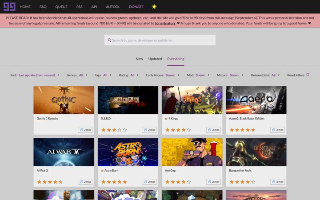Image resolution: width=320 pixels, height=200 pixels.
Task: Follow the torrminatorr link in the notice
Action: click(x=165, y=23)
